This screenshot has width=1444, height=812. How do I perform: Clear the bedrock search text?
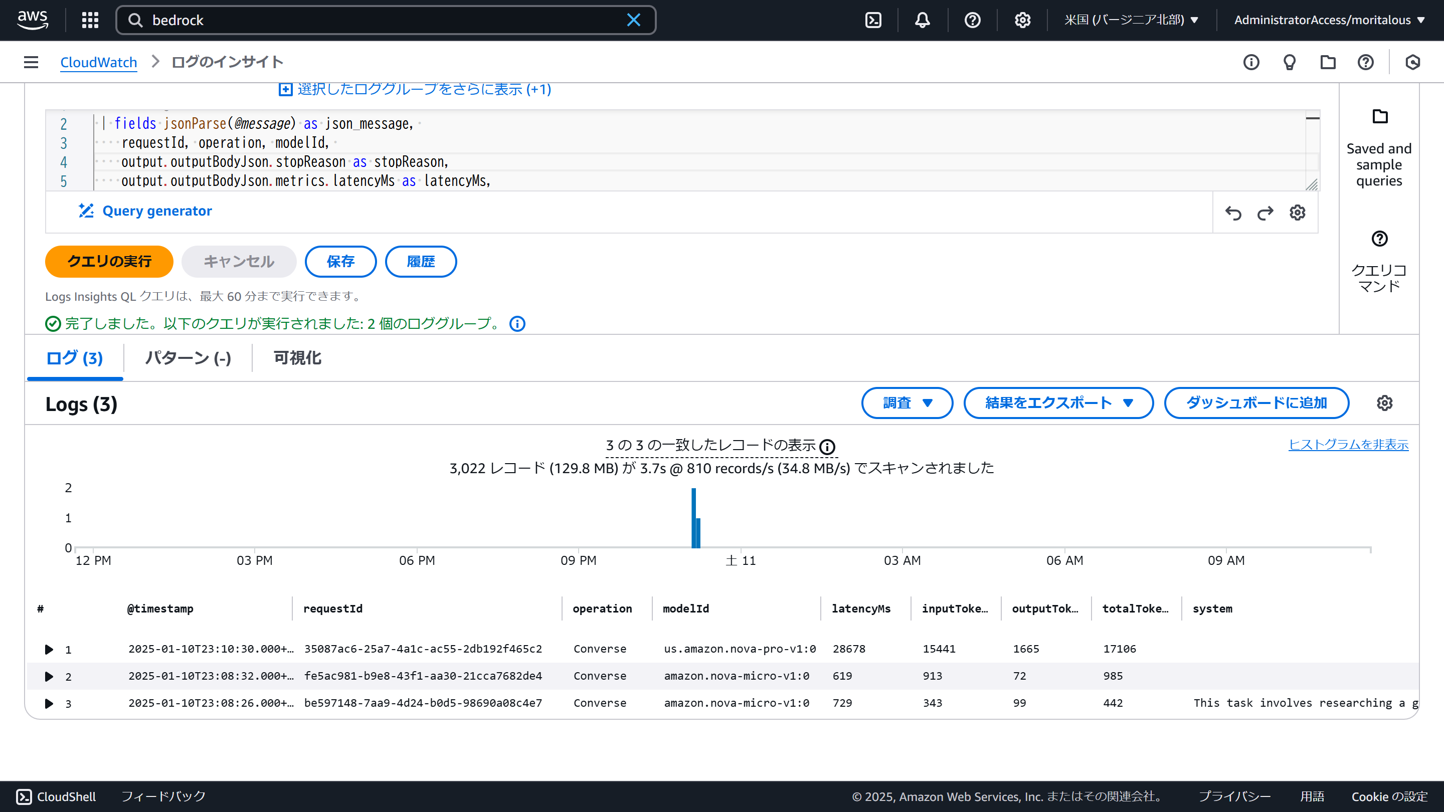[x=633, y=20]
